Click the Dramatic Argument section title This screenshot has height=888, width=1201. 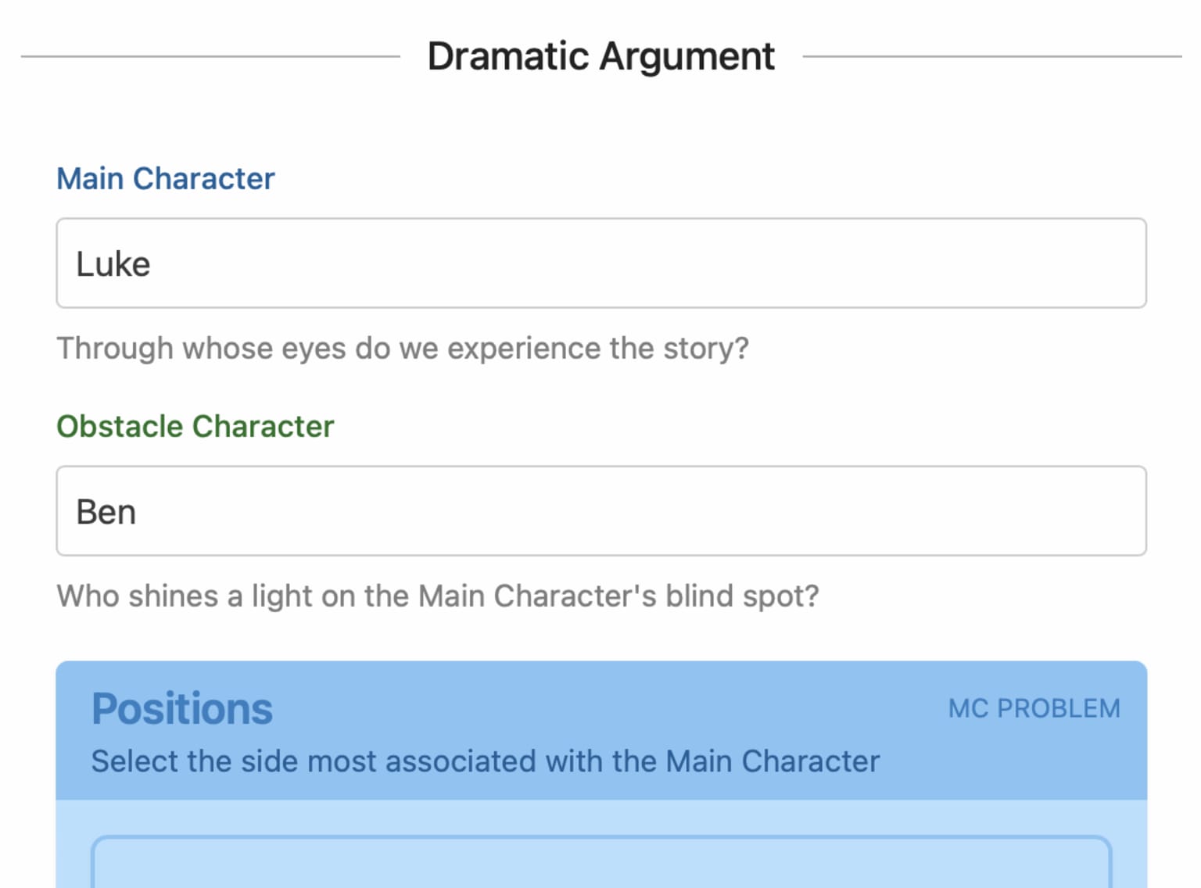click(600, 56)
